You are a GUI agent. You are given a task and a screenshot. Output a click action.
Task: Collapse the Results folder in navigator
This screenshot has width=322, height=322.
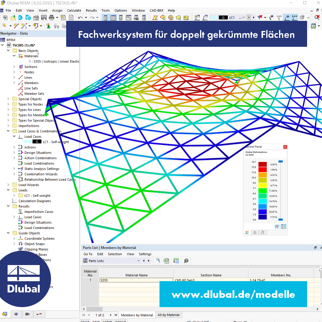coord(8,206)
